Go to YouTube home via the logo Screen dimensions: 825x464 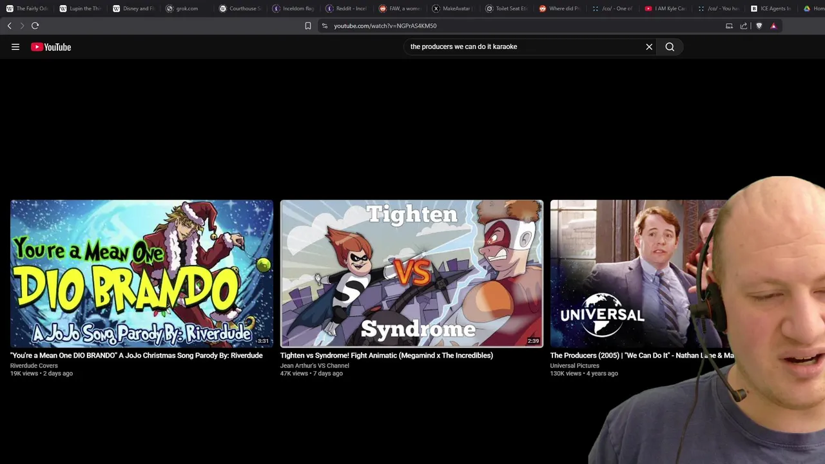click(x=51, y=46)
